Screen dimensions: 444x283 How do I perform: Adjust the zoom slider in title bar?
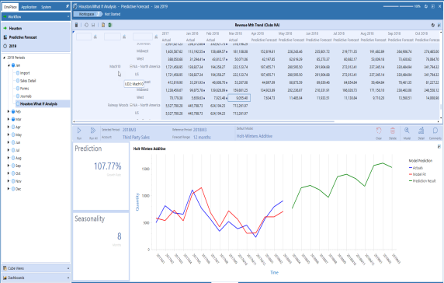pyautogui.click(x=398, y=6)
